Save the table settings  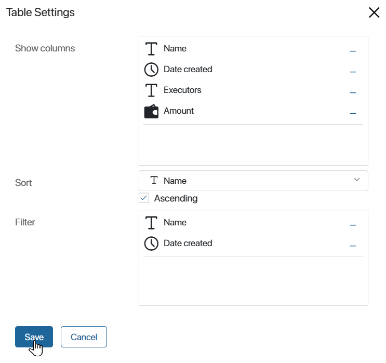tap(34, 337)
